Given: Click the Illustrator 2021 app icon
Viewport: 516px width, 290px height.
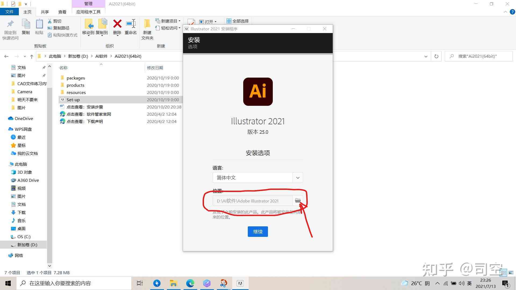Looking at the screenshot, I should [258, 92].
